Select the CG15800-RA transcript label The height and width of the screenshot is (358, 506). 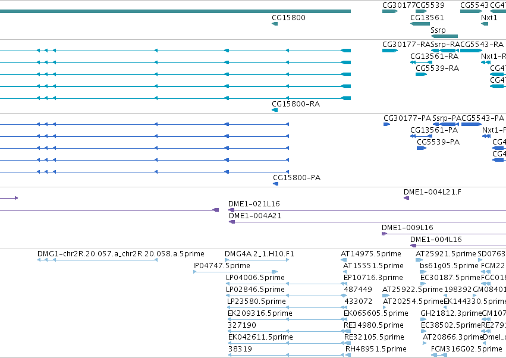(x=296, y=104)
